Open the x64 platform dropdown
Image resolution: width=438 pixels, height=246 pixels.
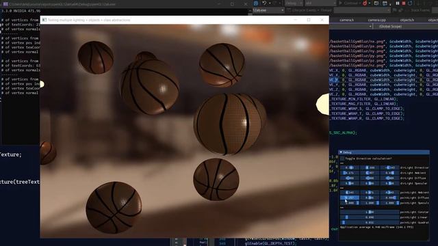(x=320, y=3)
